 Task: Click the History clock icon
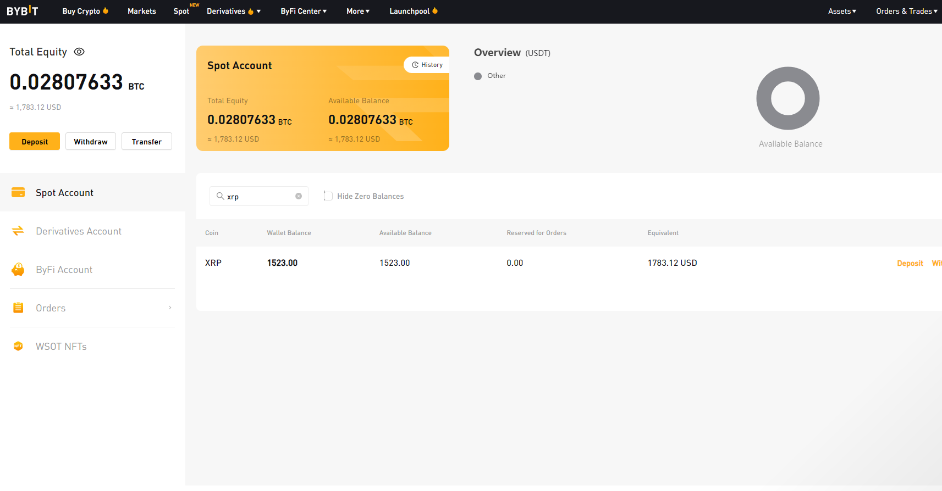pyautogui.click(x=415, y=65)
